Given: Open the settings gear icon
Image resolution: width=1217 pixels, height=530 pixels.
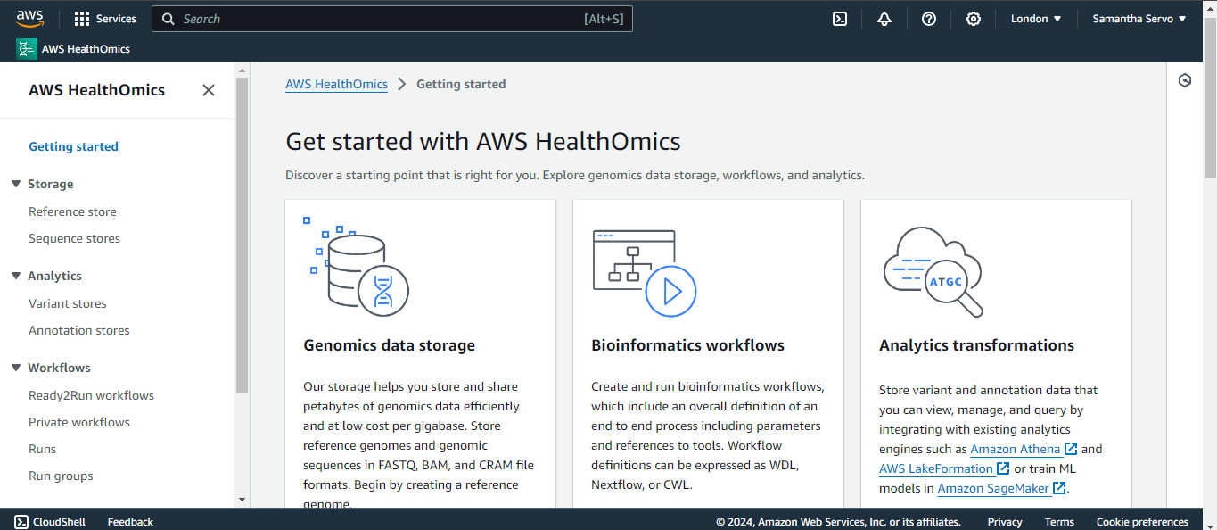Looking at the screenshot, I should pos(974,19).
